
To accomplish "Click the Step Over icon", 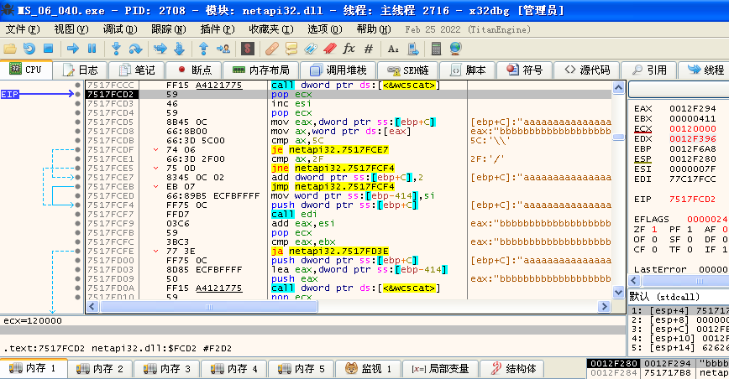I will pos(135,48).
